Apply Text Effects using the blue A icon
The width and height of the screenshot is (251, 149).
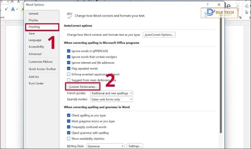13,9
